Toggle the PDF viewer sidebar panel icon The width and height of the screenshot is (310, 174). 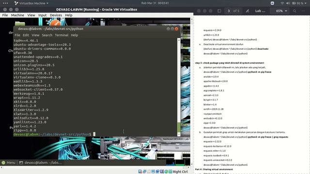(x=219, y=11)
